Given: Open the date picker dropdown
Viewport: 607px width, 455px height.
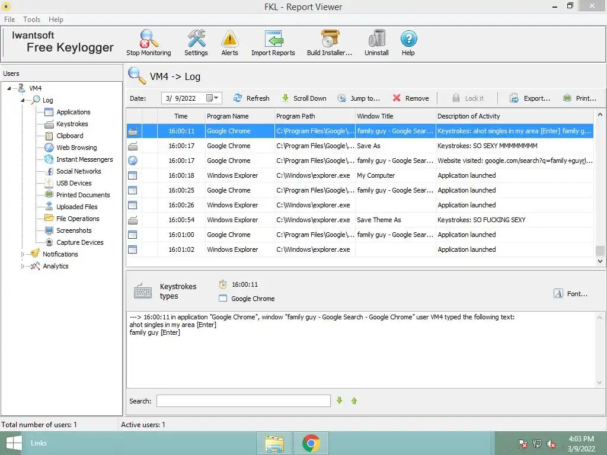Looking at the screenshot, I should pyautogui.click(x=213, y=98).
